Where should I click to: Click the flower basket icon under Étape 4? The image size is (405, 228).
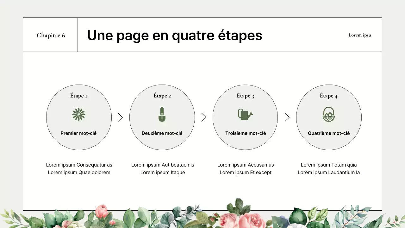pyautogui.click(x=329, y=115)
